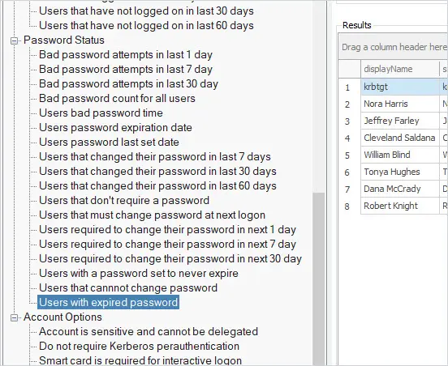
Task: Collapse the Password Status tree node
Action: [x=14, y=40]
